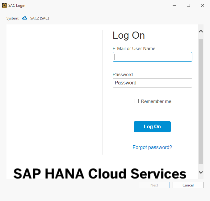Open the Forgot password? link
The image size is (210, 201).
152,147
